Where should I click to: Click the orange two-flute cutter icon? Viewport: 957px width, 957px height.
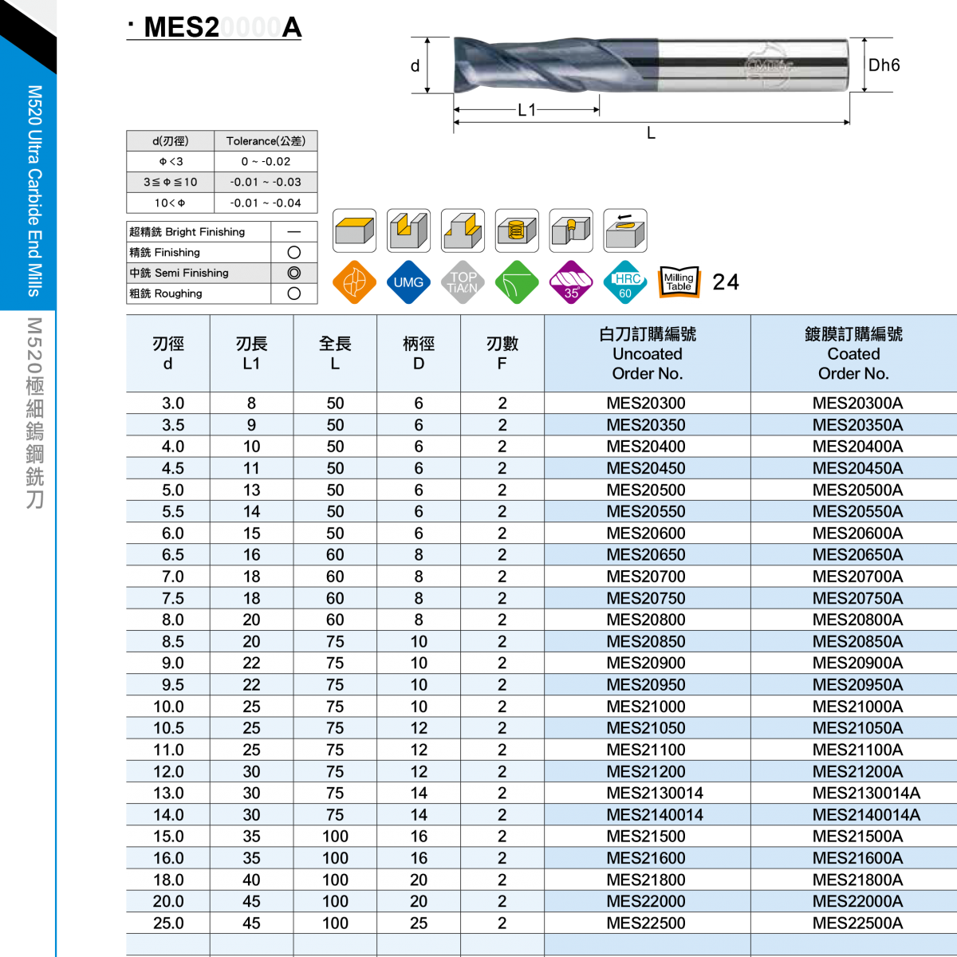click(354, 282)
